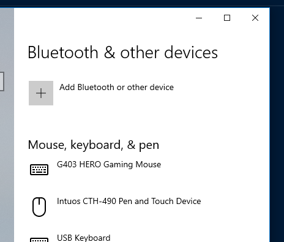Screen dimensions: 284x242
Task: Click the Bluetooth & other devices heading
Action: pyautogui.click(x=123, y=53)
